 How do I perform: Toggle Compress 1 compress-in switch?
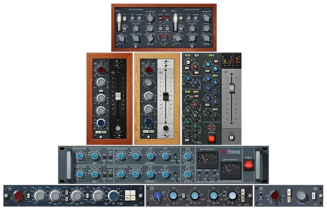click(x=176, y=157)
